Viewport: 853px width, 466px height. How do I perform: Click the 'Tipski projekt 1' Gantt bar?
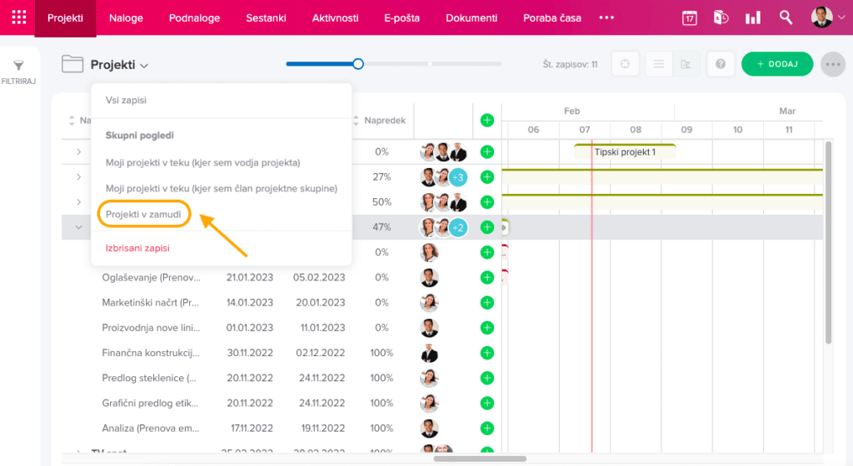pyautogui.click(x=625, y=152)
